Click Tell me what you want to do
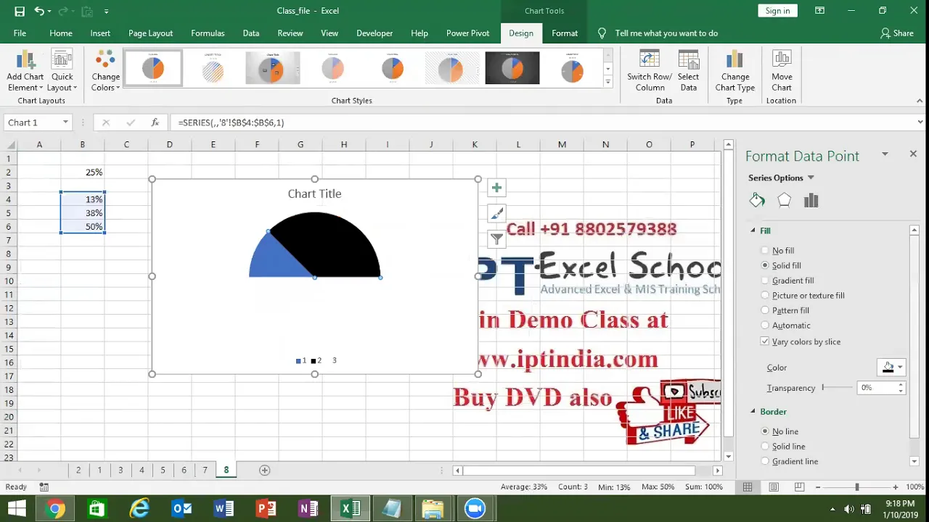This screenshot has width=929, height=522. (666, 33)
